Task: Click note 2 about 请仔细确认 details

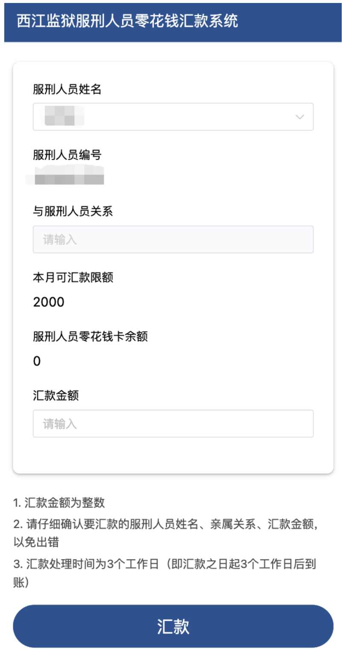Action: (x=166, y=524)
